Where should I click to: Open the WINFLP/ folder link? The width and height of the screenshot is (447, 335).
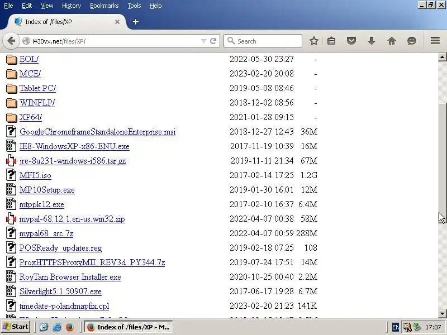point(37,103)
